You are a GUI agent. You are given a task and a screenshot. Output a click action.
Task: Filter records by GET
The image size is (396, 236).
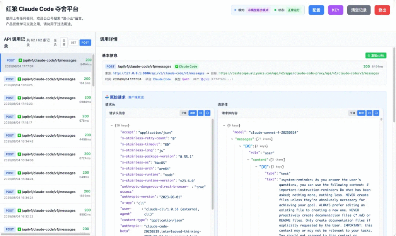73,42
